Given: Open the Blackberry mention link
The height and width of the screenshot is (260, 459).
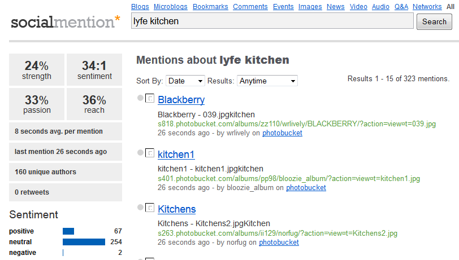Looking at the screenshot, I should click(181, 100).
